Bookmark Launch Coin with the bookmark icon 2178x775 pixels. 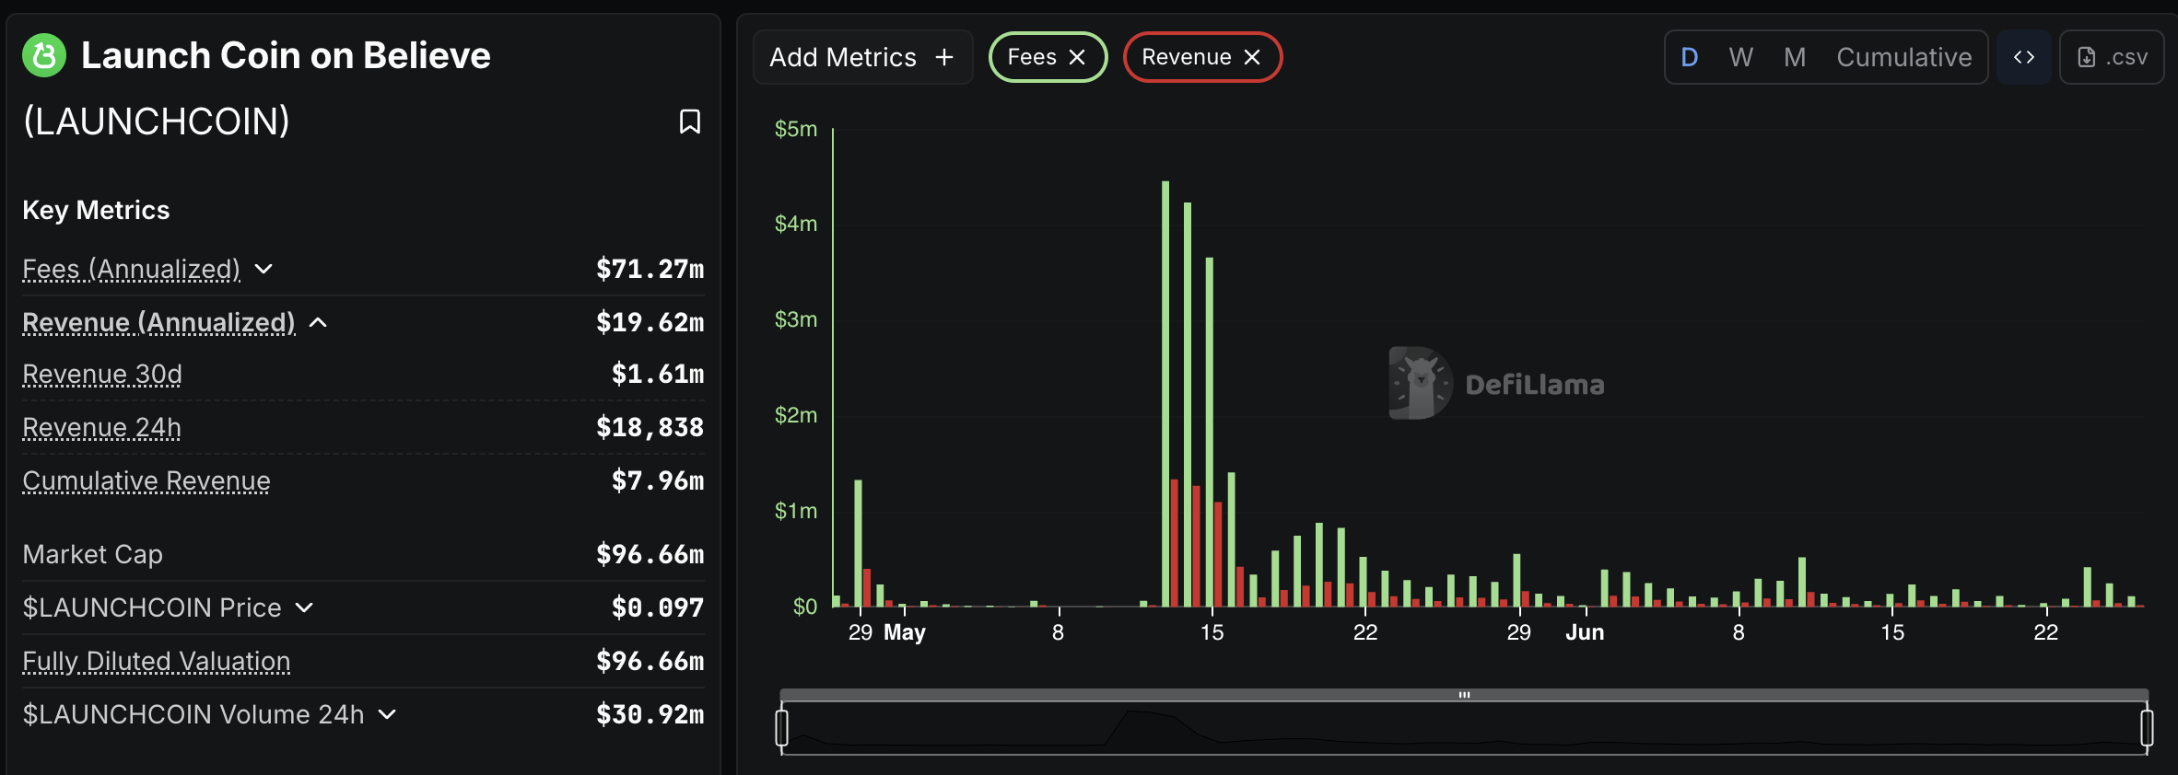(689, 121)
